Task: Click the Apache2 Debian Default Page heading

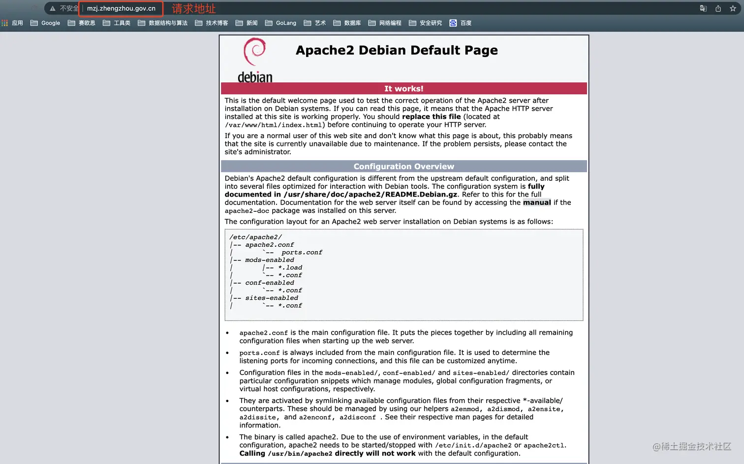Action: (x=397, y=50)
